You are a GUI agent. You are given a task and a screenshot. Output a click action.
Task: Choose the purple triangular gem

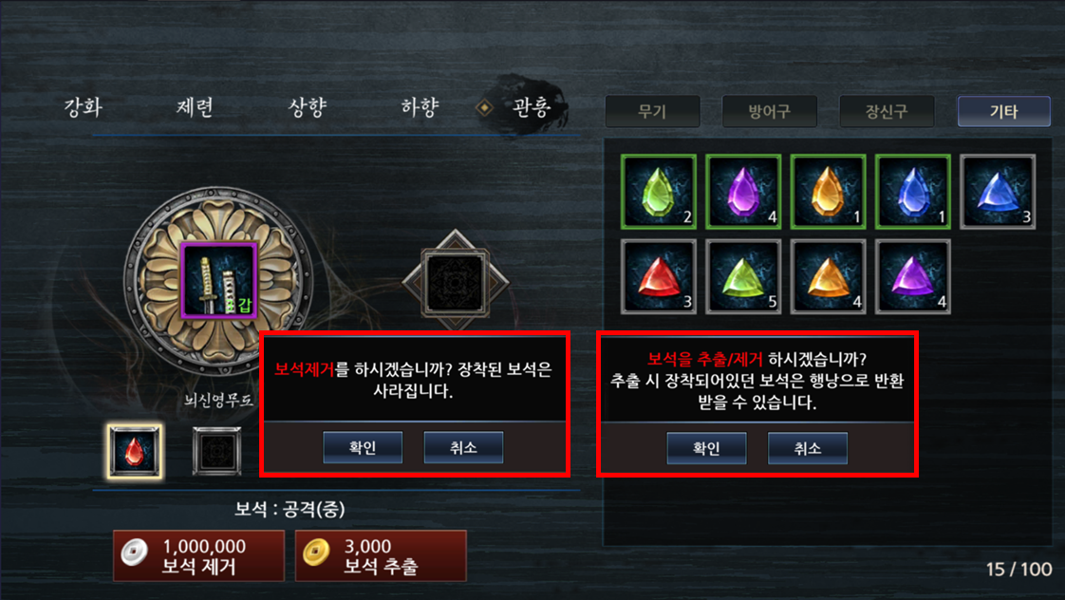coord(913,276)
